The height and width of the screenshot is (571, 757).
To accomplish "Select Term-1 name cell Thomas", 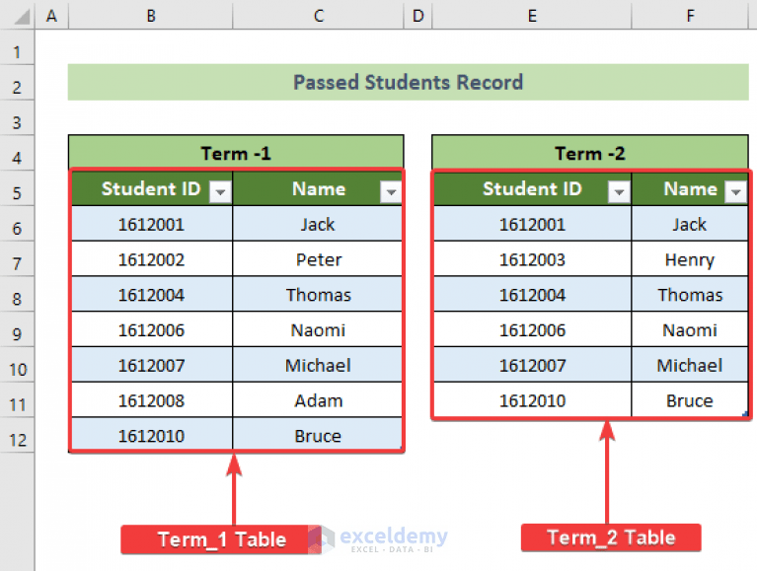I will coord(318,294).
